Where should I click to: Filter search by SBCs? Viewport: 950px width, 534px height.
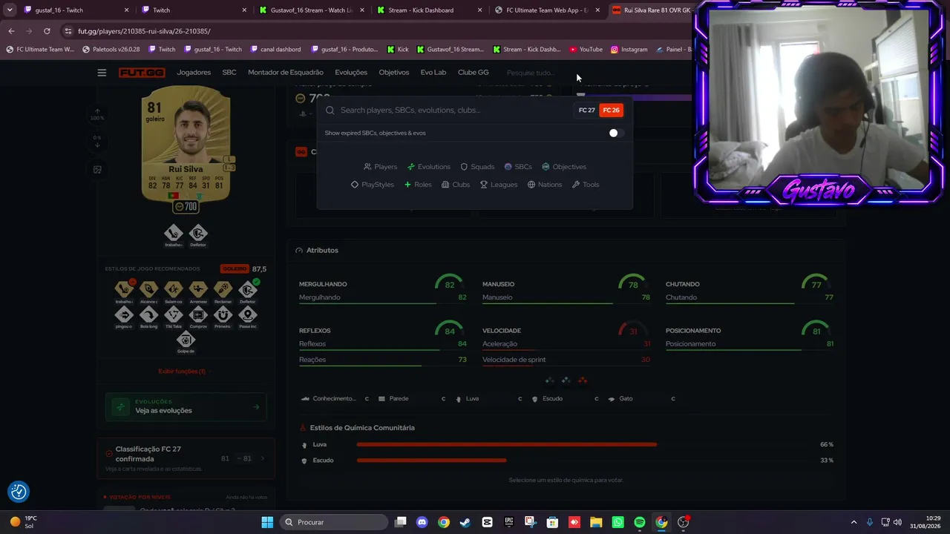[518, 167]
